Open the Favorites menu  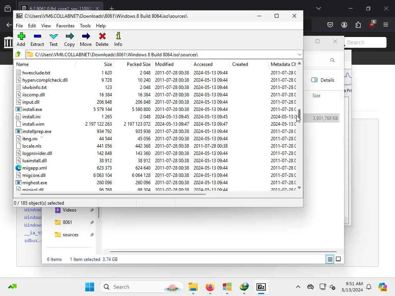pos(65,26)
